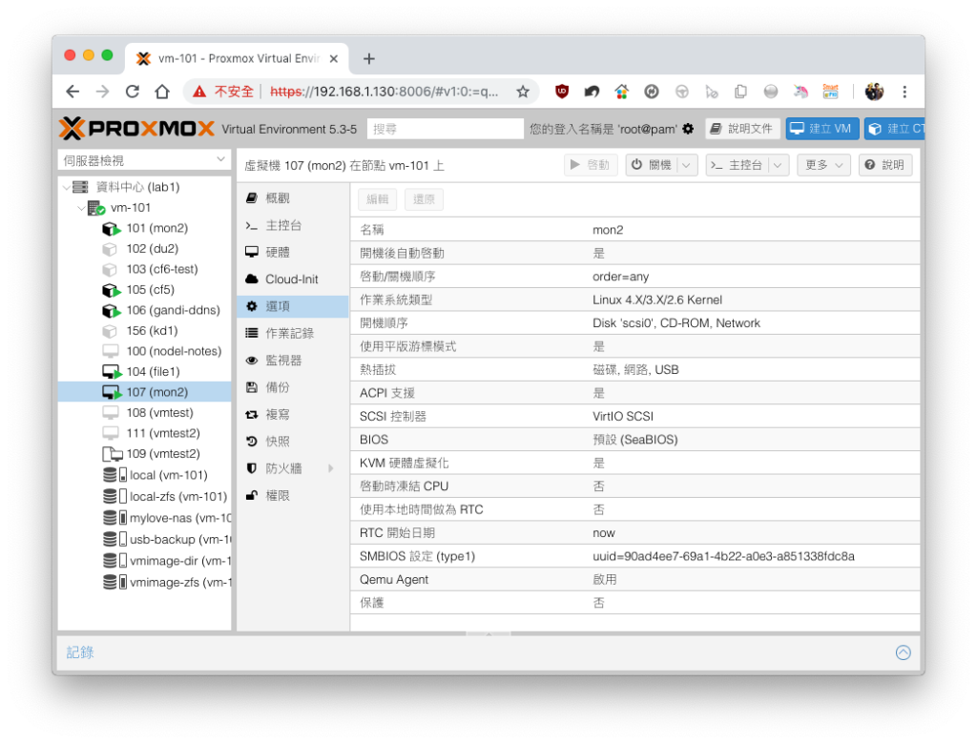The image size is (977, 744).
Task: Collapse the vm-101 node
Action: pyautogui.click(x=81, y=208)
